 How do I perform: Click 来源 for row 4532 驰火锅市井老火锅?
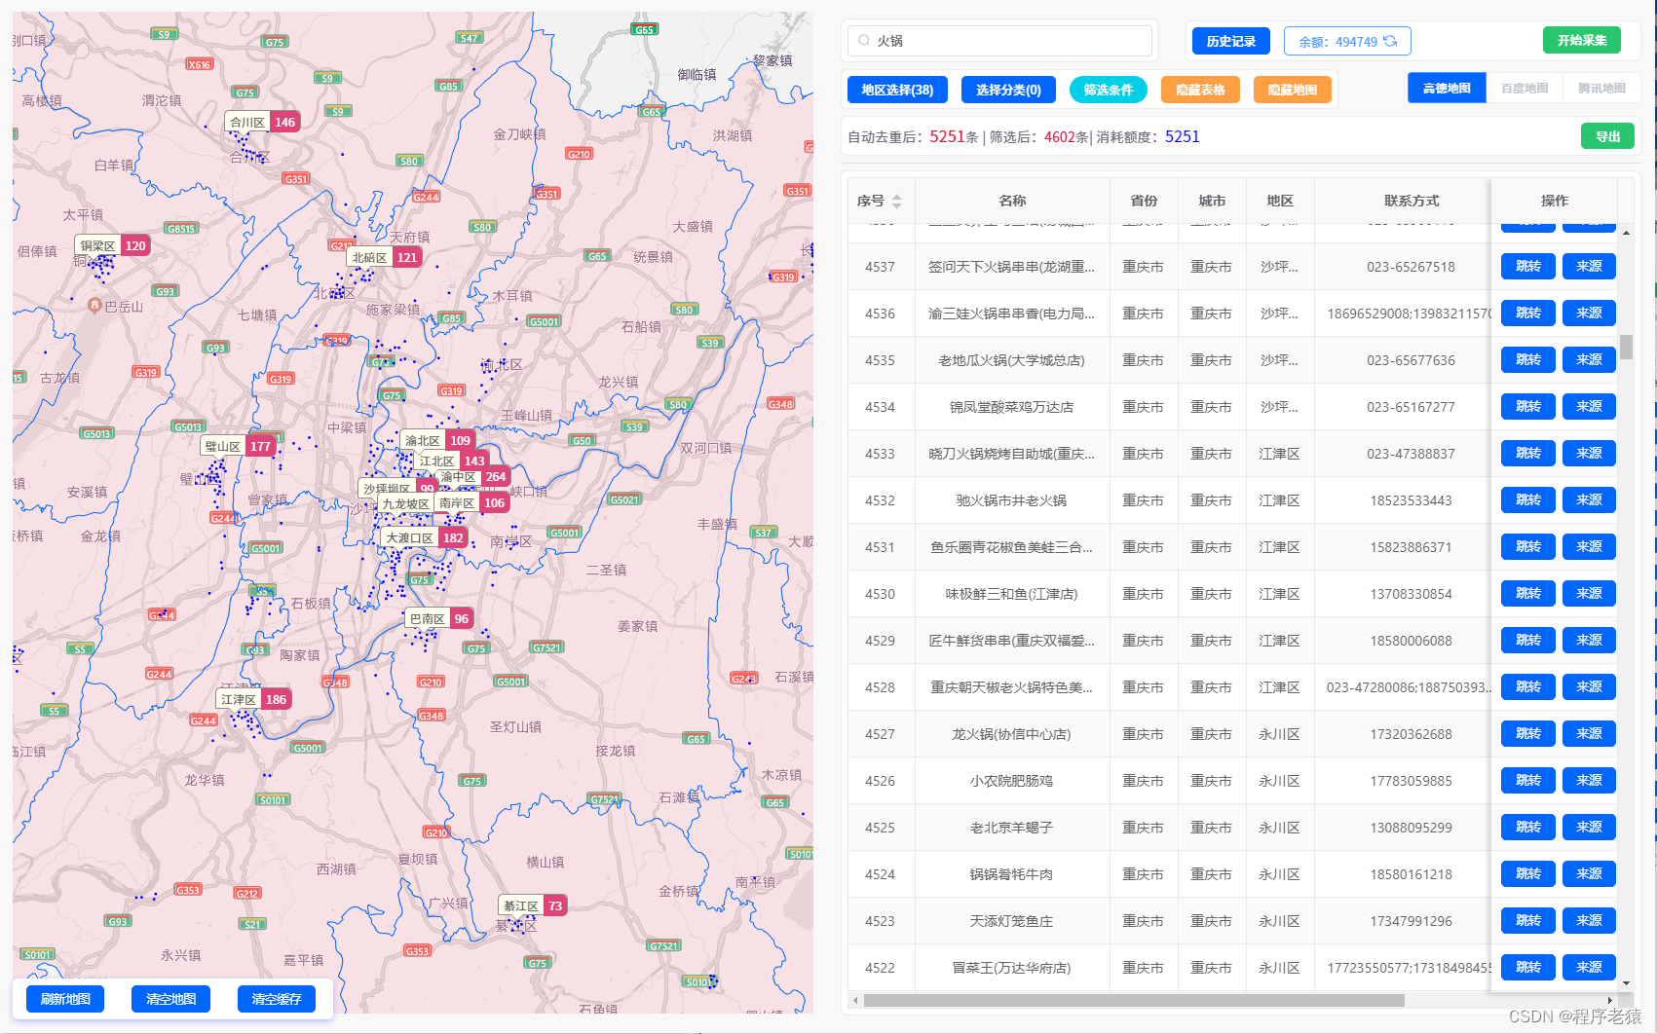[1589, 499]
